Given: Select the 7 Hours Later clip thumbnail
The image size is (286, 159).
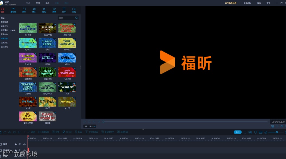Looking at the screenshot, I should coord(28,58).
